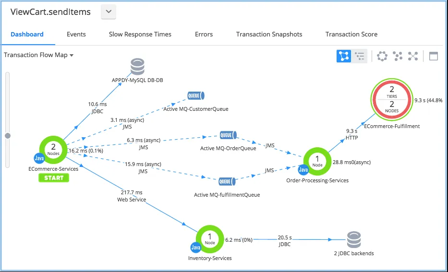This screenshot has width=448, height=272.
Task: Click the ECommerce-Fulfillment label text
Action: click(392, 126)
